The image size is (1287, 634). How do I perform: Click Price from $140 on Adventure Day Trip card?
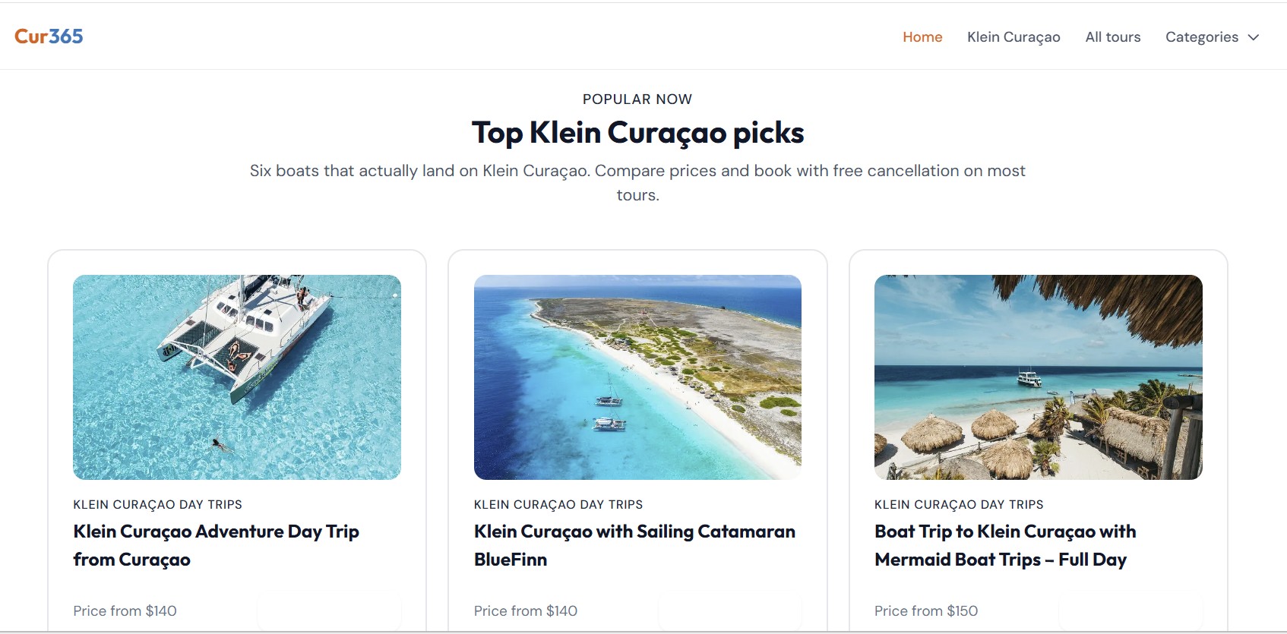[125, 611]
